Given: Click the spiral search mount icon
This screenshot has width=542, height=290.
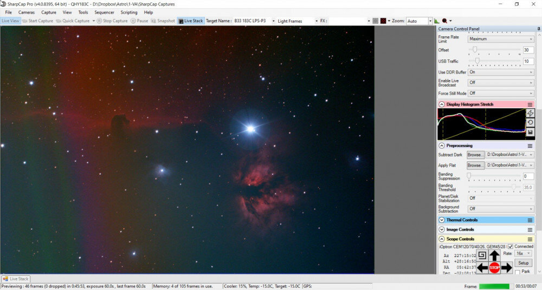Looking at the screenshot, I should [482, 255].
